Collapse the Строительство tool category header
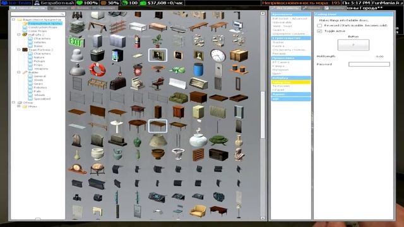 pyautogui.click(x=290, y=38)
